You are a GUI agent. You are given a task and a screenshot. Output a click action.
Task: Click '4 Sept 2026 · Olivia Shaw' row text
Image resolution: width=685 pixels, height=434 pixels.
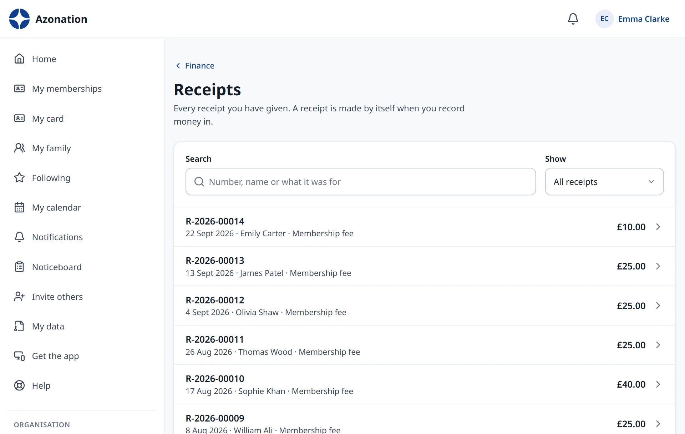232,312
